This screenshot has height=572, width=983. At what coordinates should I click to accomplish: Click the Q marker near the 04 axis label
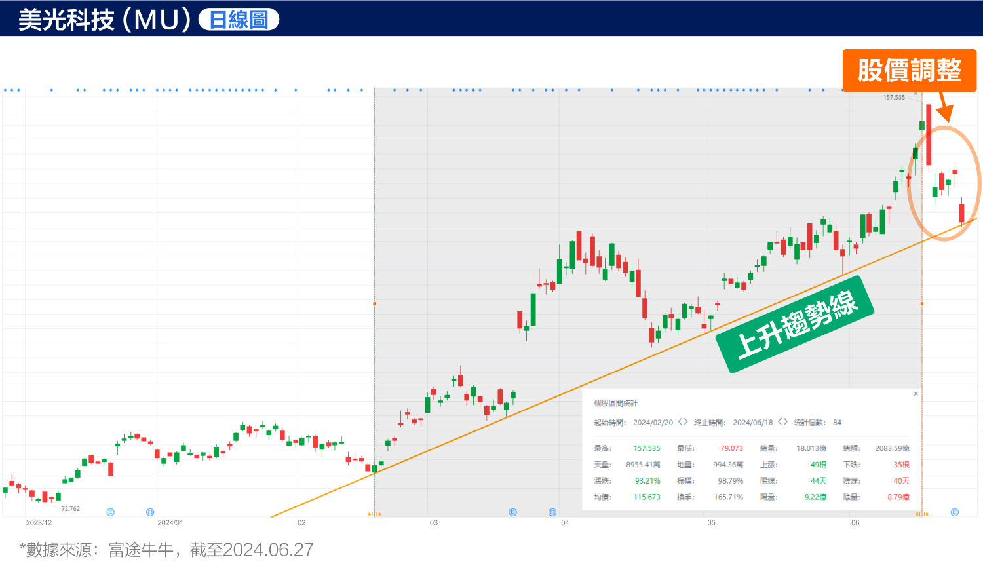pos(551,512)
